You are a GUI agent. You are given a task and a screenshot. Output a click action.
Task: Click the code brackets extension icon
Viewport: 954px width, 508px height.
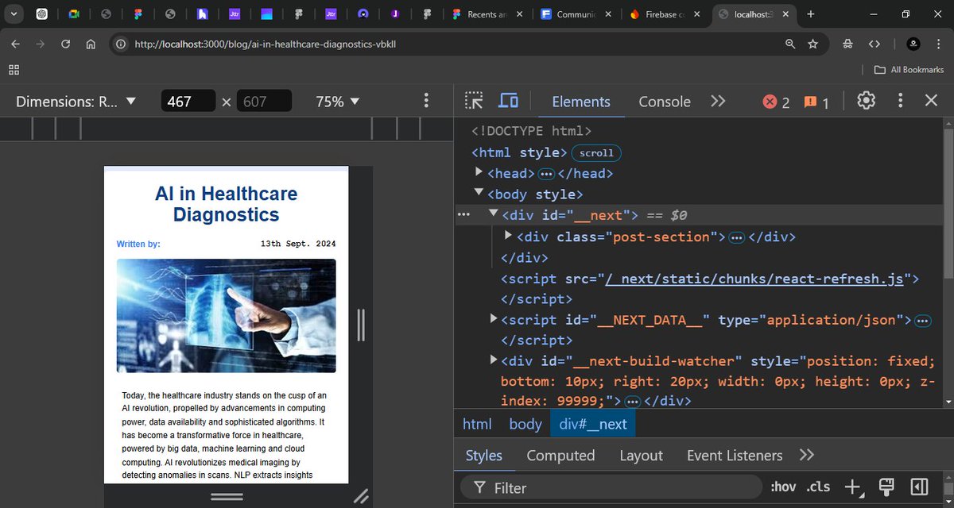(874, 44)
